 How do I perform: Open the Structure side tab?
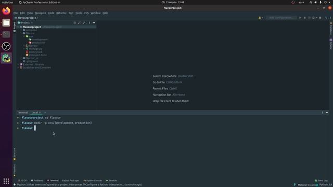click(15, 154)
